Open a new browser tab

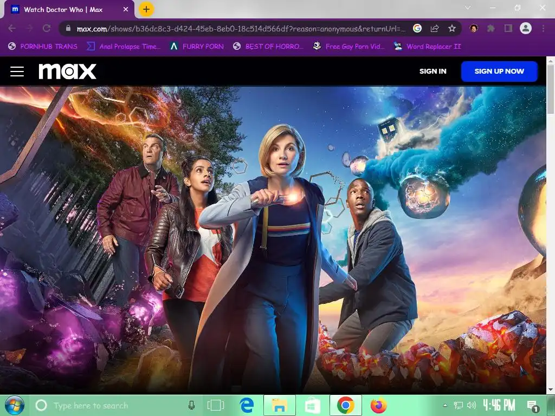[x=146, y=10]
